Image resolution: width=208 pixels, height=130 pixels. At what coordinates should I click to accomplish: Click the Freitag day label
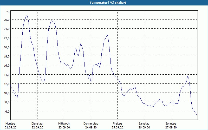tap(117, 124)
